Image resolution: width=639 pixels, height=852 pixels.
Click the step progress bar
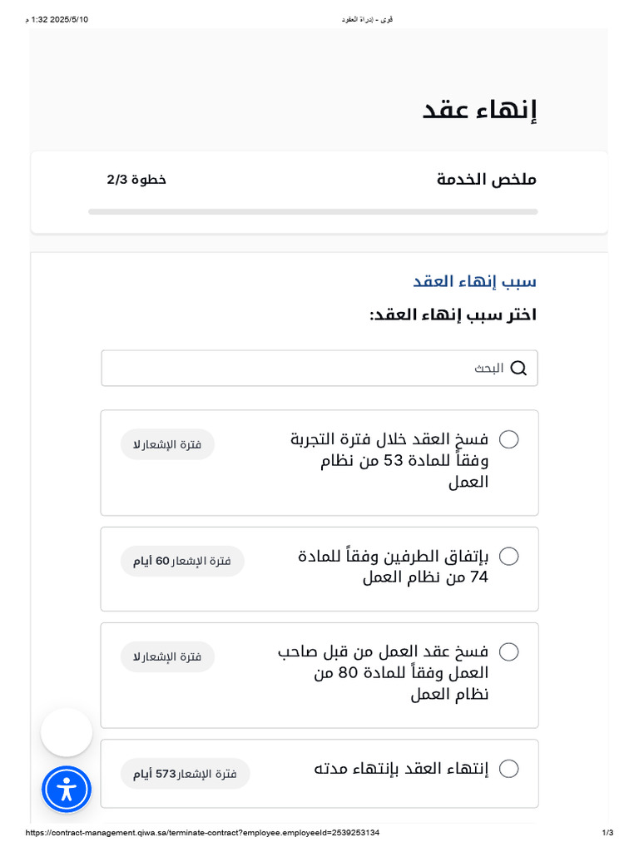[x=313, y=212]
